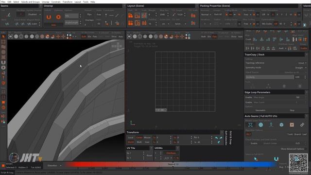Screen dimensions: 311x175
Task: Open the tx/cm T.D. unit dropdown
Action: 180,24
